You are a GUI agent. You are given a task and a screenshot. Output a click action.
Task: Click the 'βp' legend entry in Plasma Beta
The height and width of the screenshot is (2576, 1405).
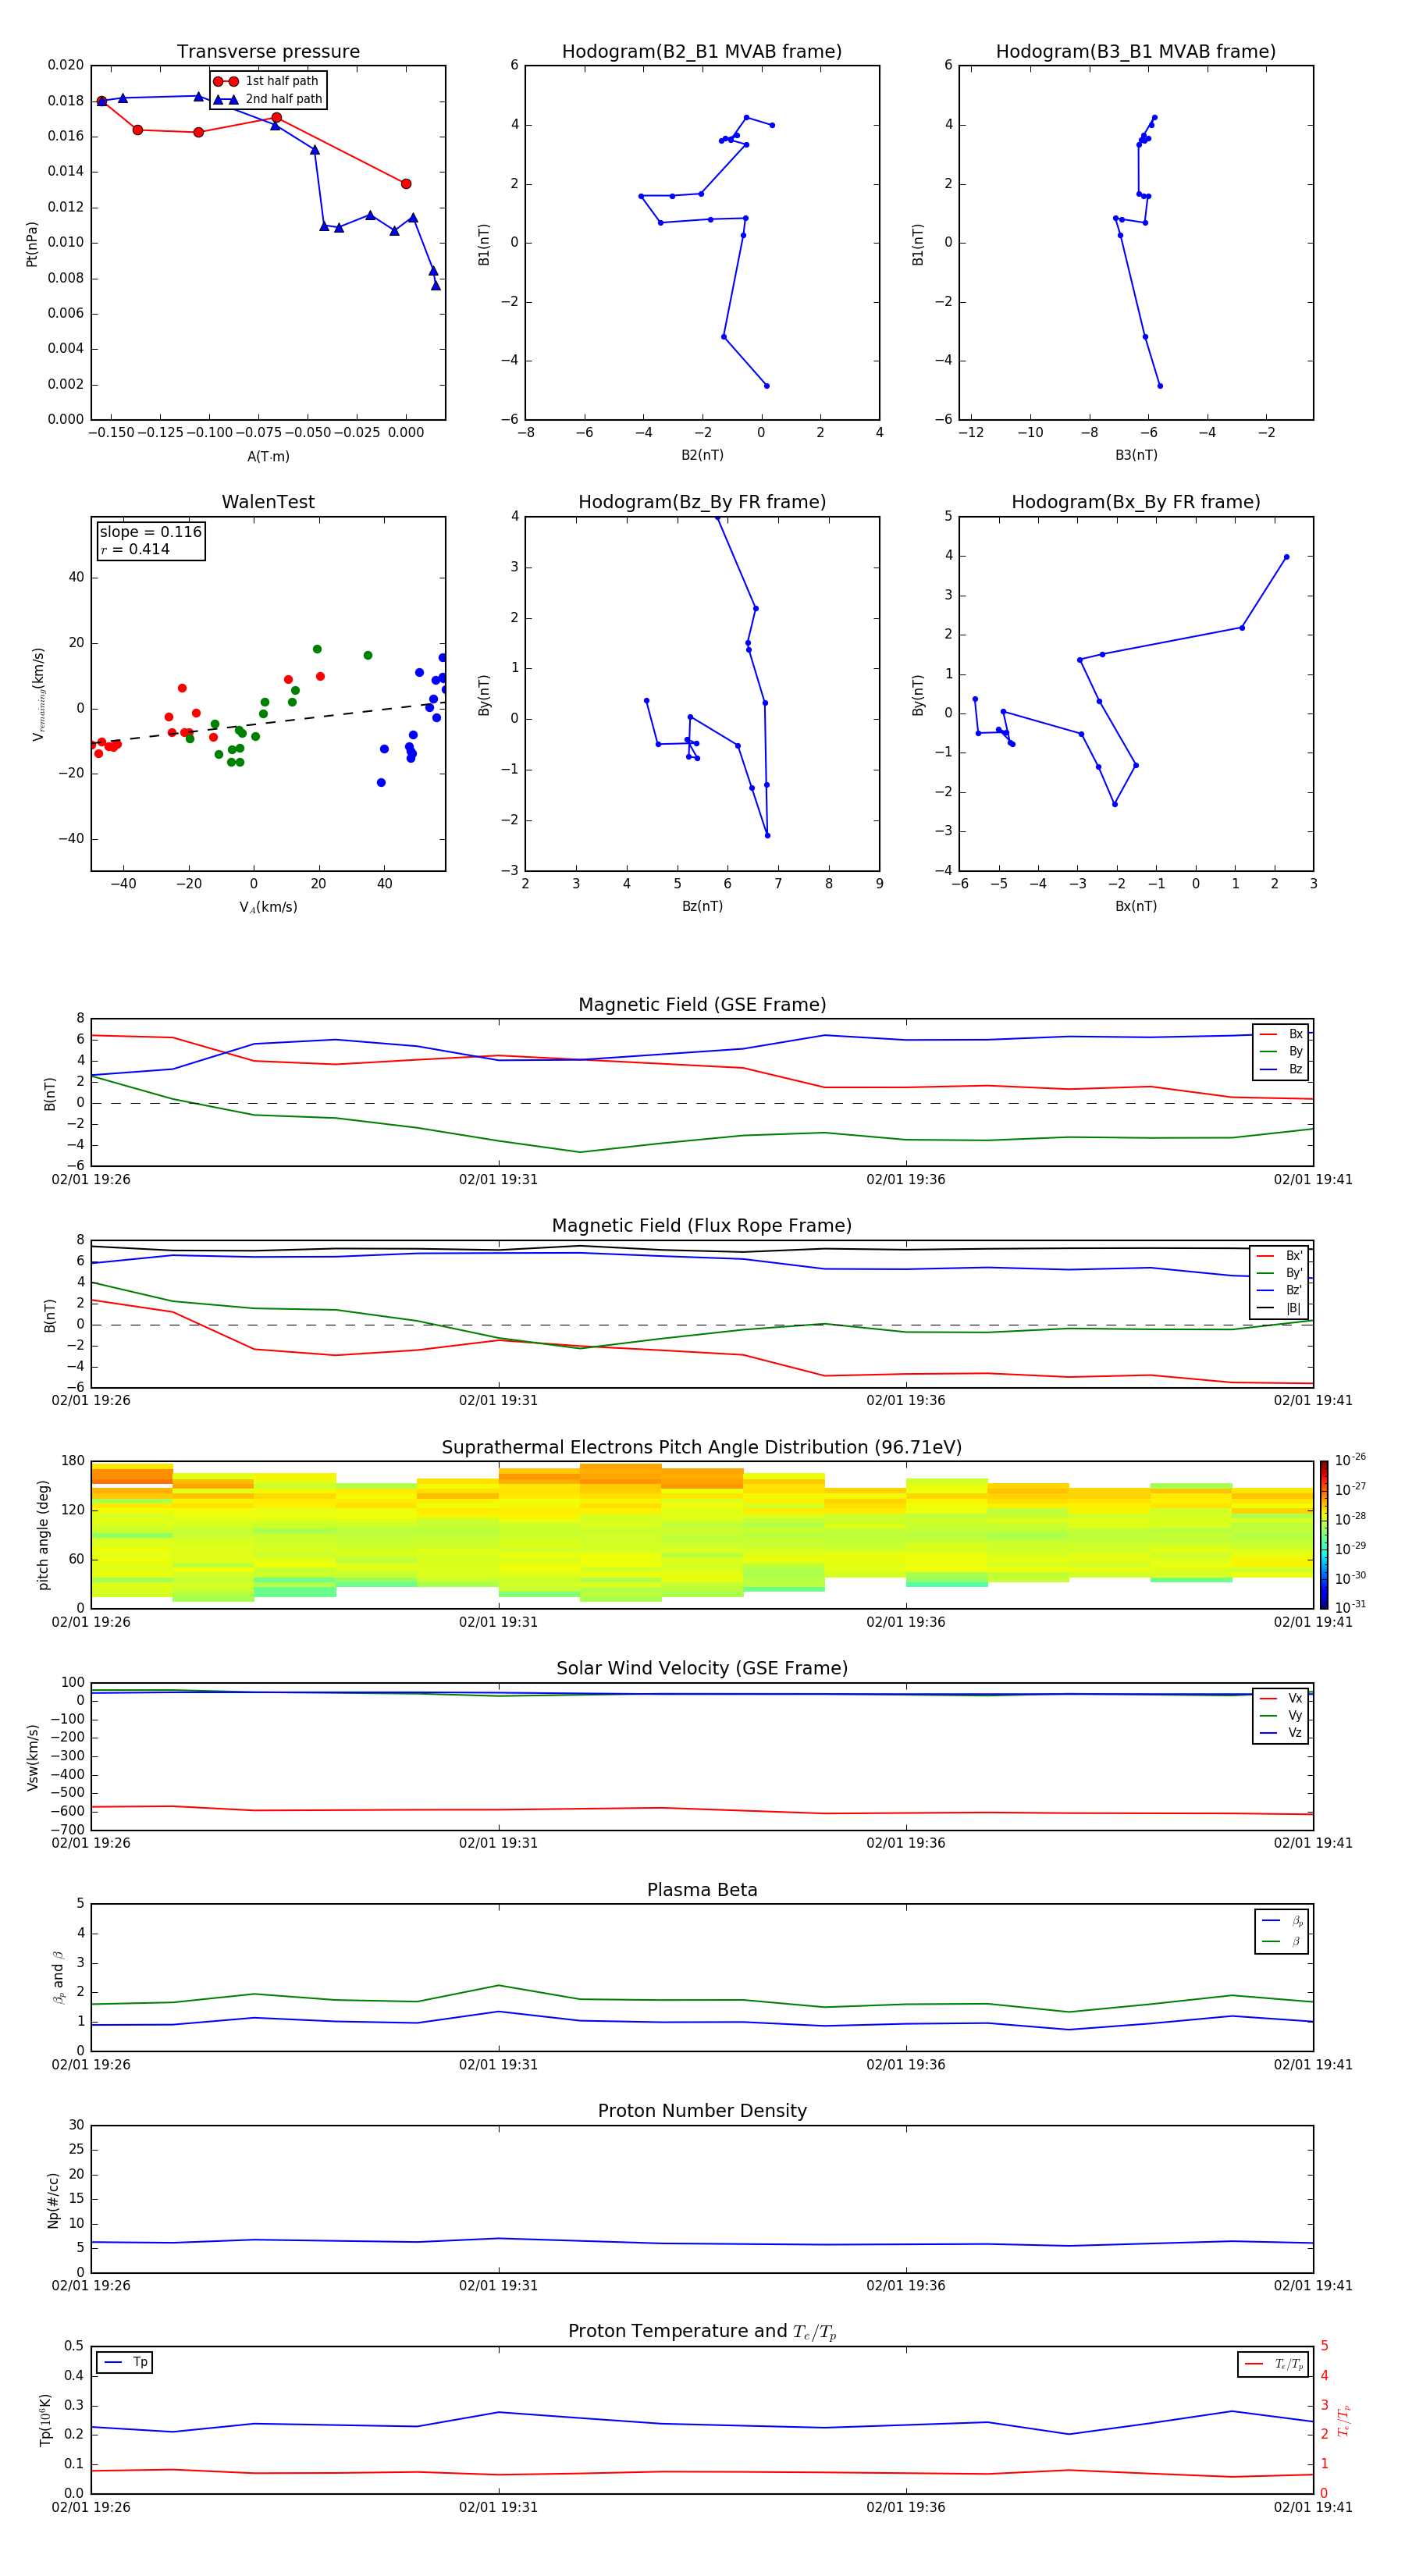1283,1921
